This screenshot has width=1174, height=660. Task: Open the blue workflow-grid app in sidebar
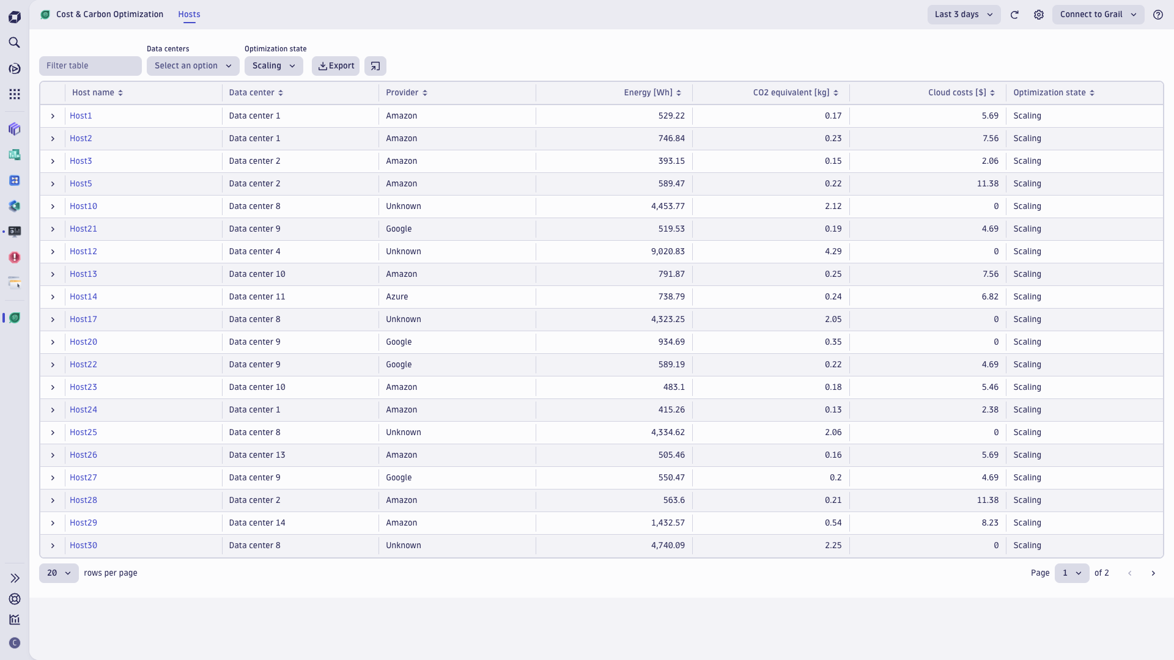tap(15, 180)
